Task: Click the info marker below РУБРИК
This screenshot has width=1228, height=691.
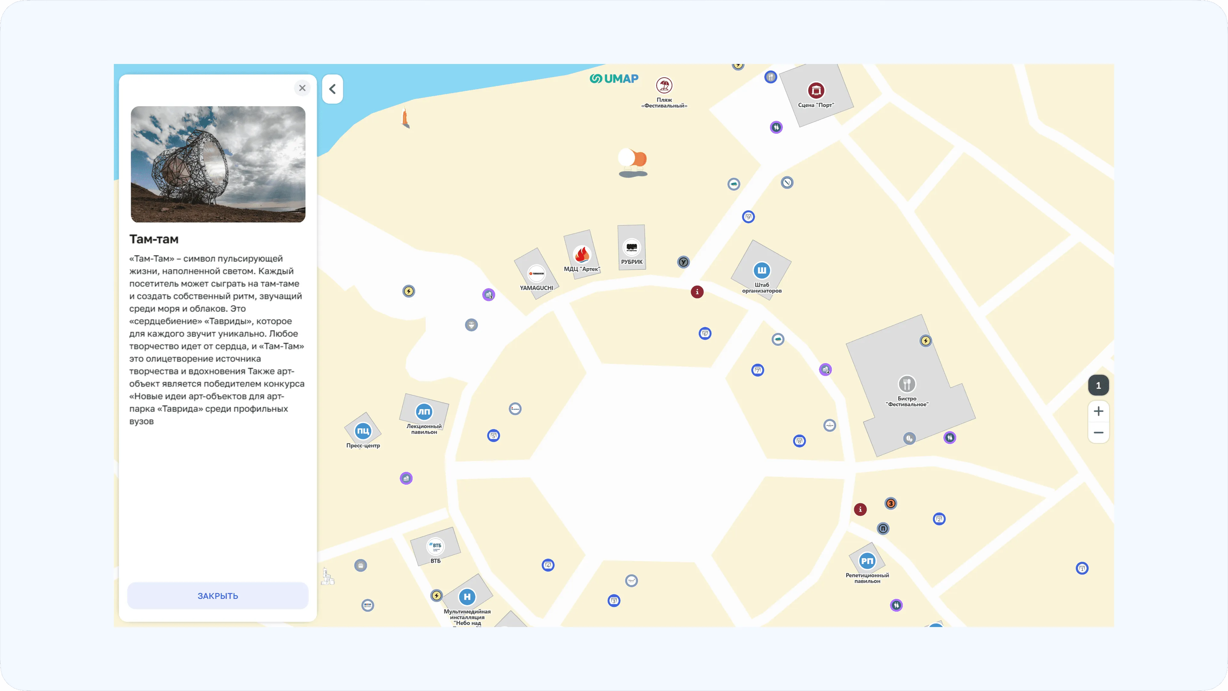Action: (697, 292)
